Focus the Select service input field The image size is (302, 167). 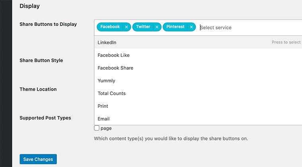238,28
